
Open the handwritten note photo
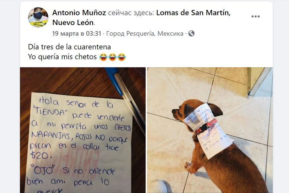(83, 130)
